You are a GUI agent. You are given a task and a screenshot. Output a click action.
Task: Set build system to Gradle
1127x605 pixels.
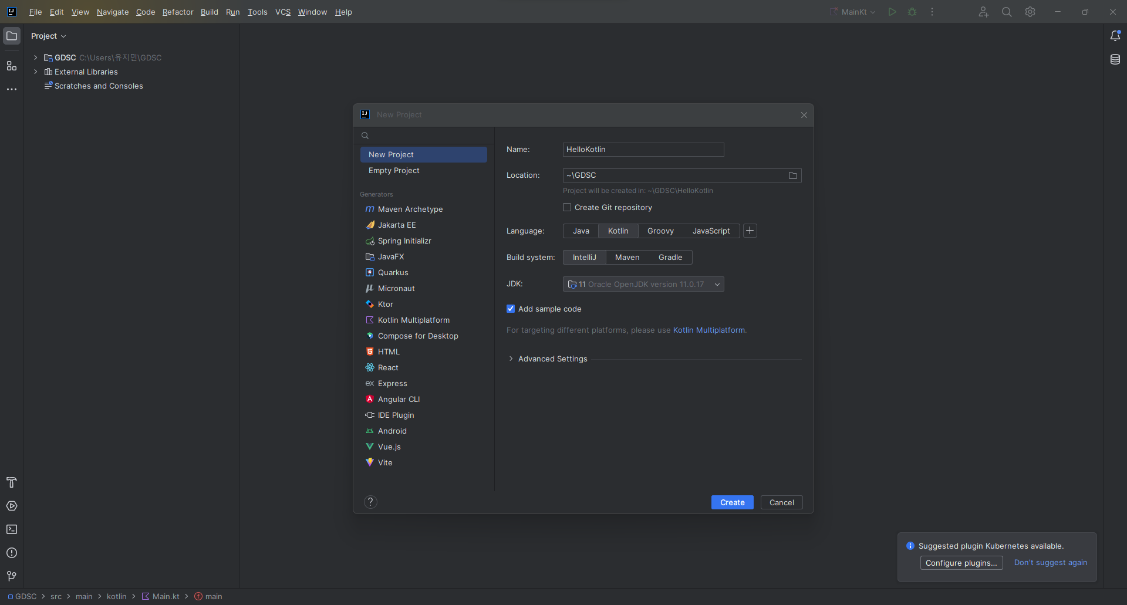670,257
